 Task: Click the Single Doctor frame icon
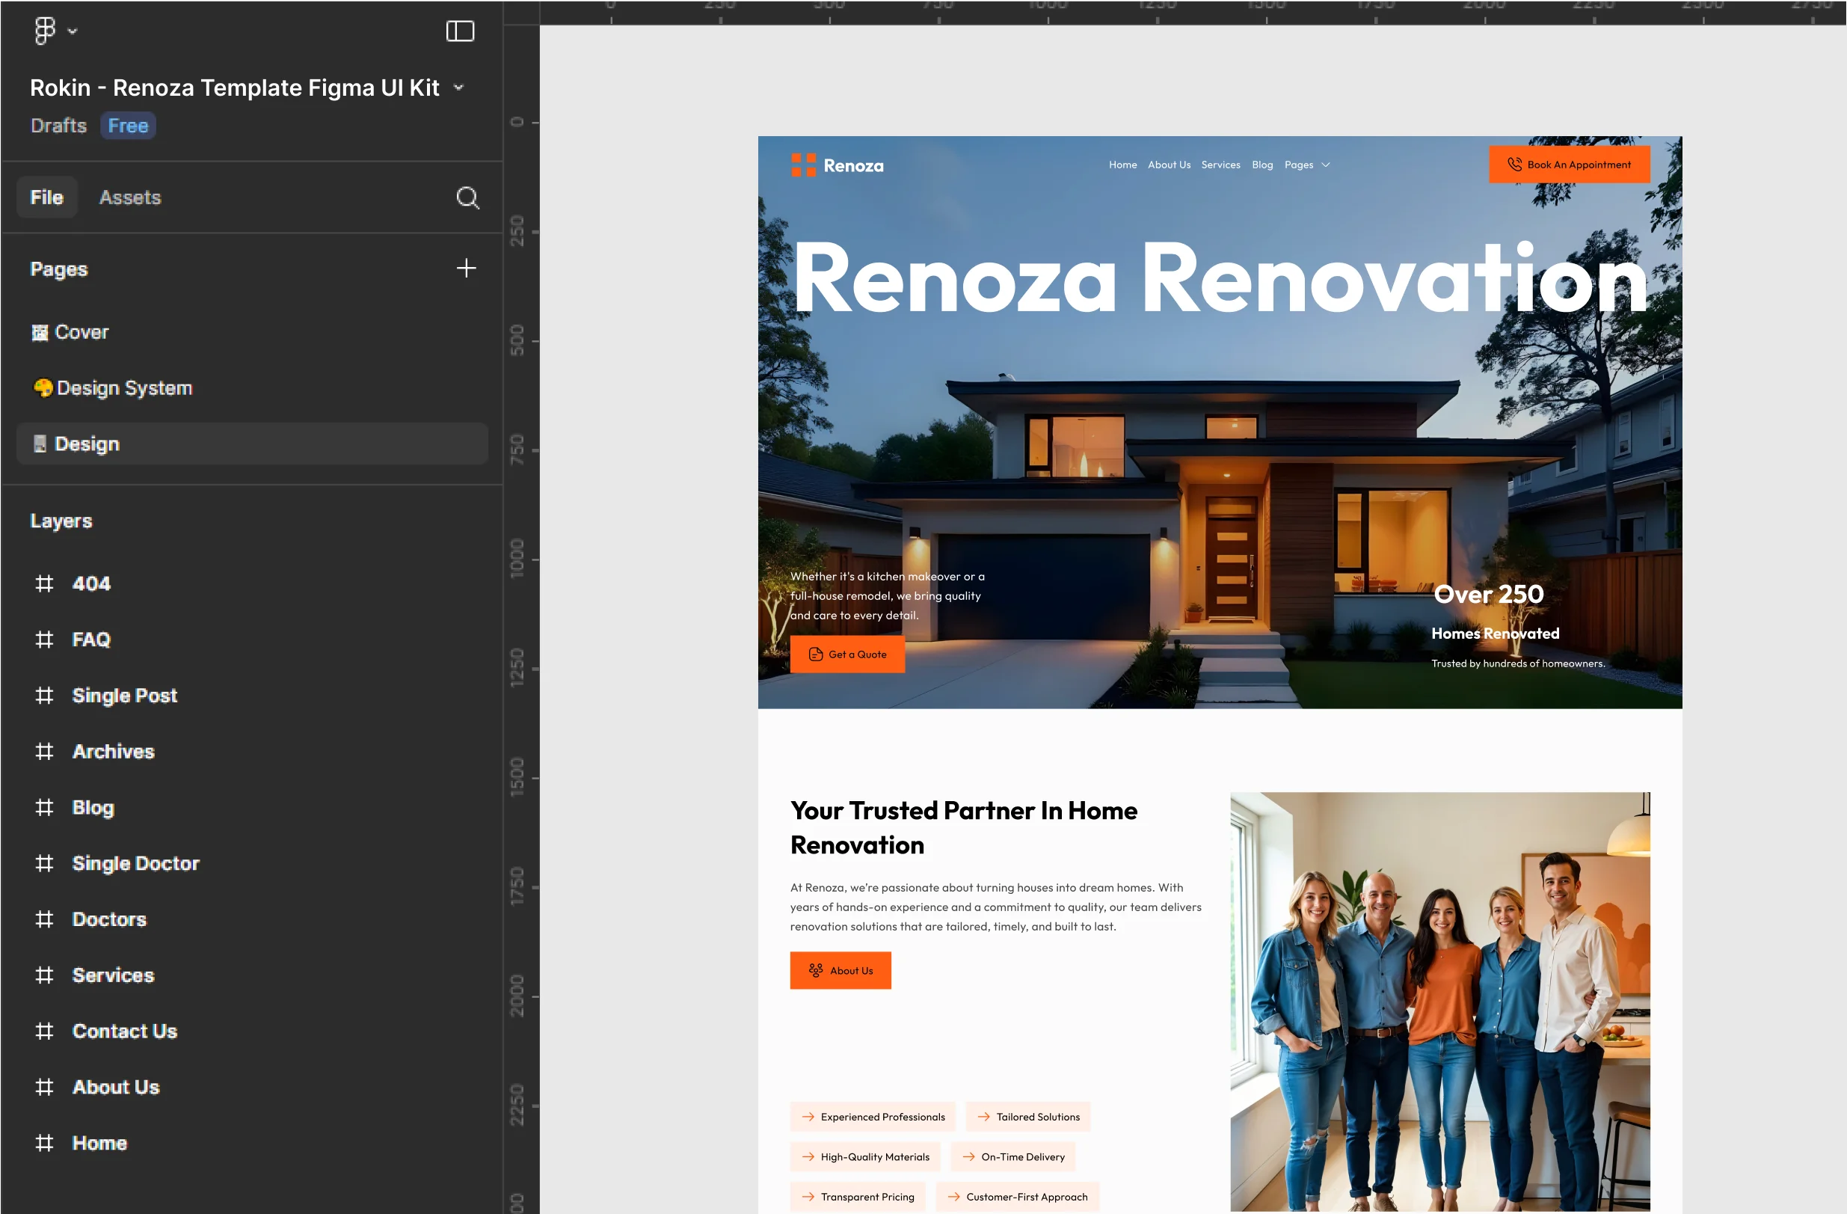click(44, 863)
